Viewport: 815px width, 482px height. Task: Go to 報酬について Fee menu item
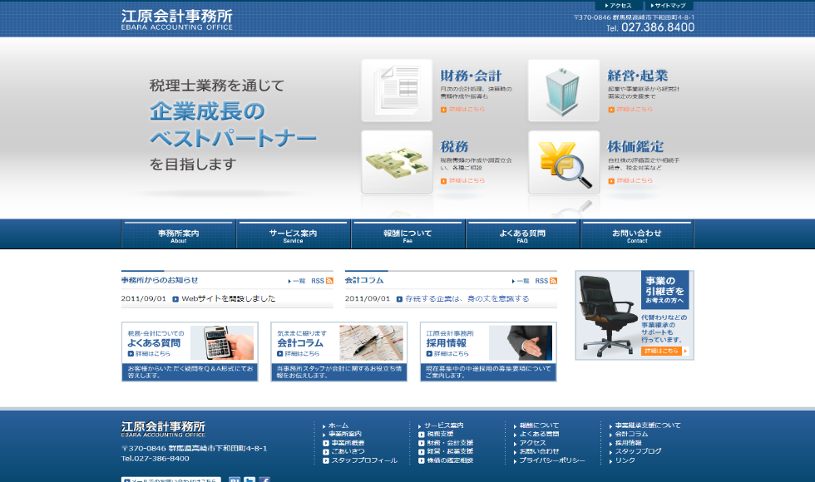pos(407,235)
